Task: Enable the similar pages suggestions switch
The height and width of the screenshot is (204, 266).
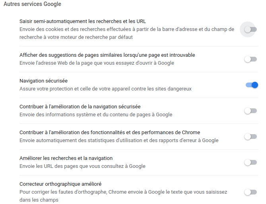Action: [x=250, y=59]
